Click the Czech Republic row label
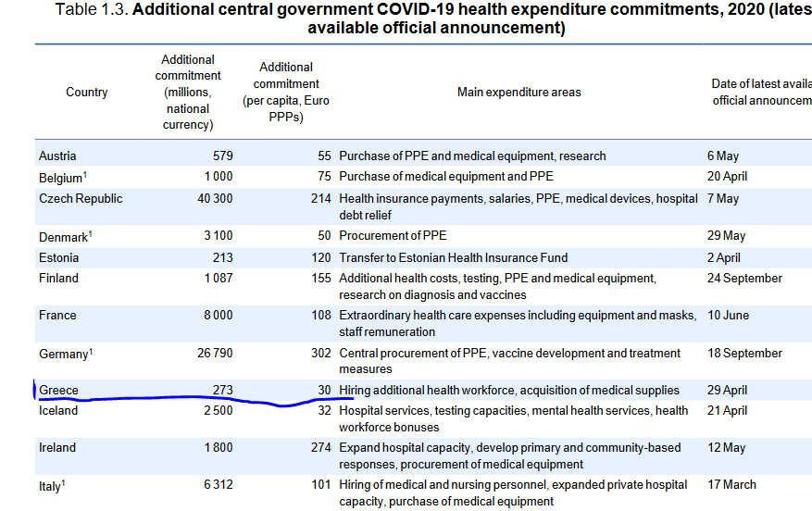 point(80,199)
